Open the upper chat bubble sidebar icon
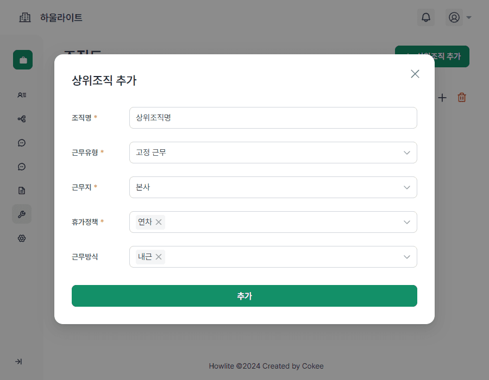 (x=21, y=142)
